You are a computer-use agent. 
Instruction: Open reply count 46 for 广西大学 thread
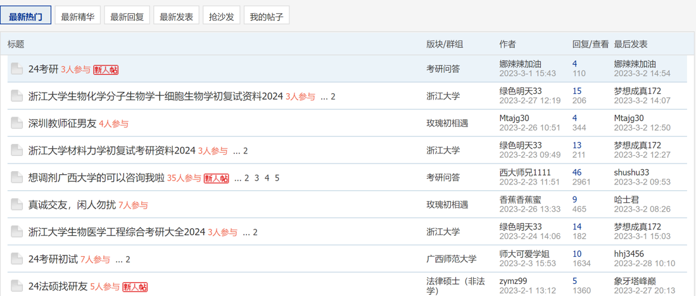577,173
